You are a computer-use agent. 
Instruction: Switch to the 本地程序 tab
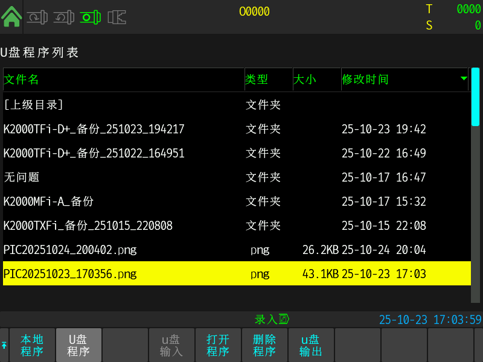32,345
